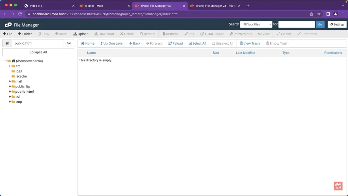Expand the public_html folder node
Screen dimensions: 348x196
[x=10, y=92]
